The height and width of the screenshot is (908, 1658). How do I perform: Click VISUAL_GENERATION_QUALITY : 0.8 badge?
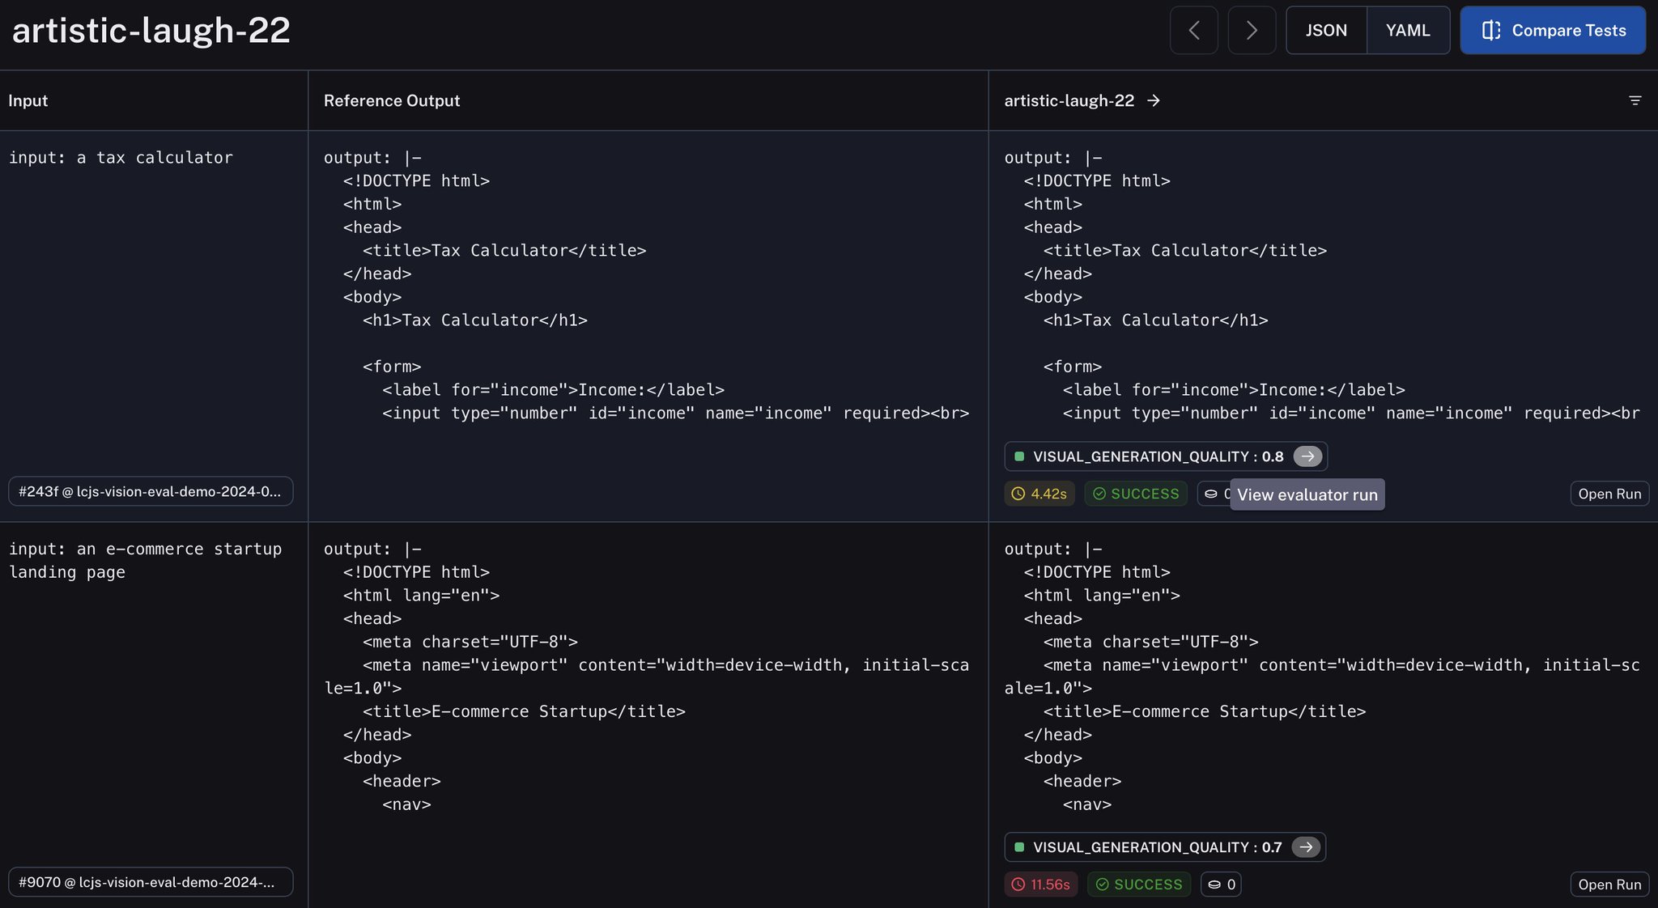(1166, 456)
